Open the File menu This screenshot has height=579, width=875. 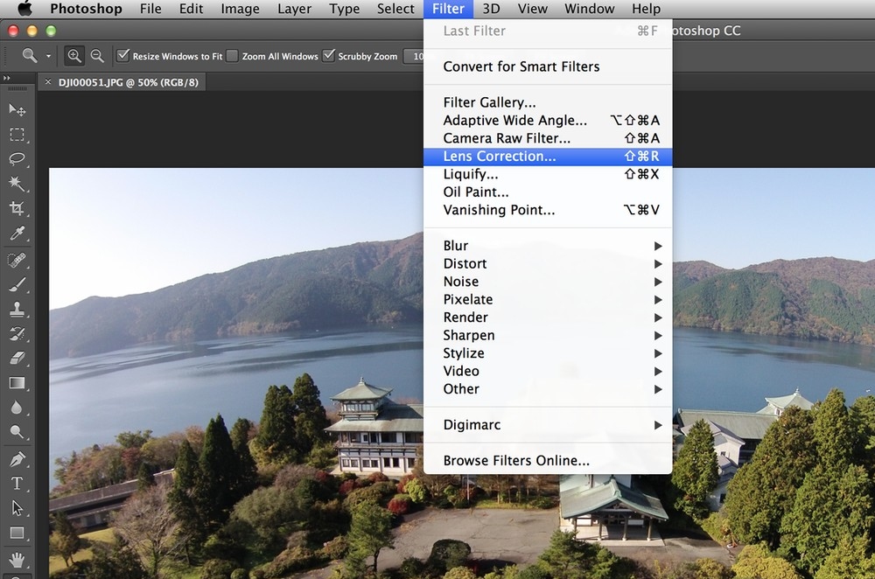point(150,9)
